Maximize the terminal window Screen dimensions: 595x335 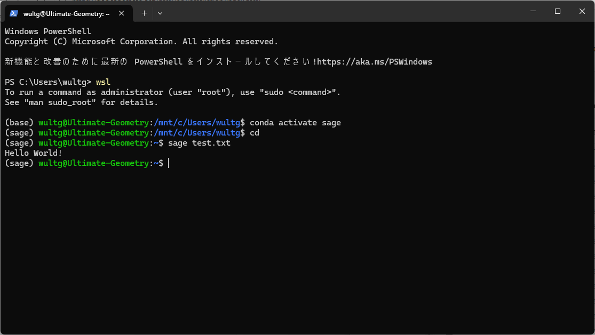[557, 11]
